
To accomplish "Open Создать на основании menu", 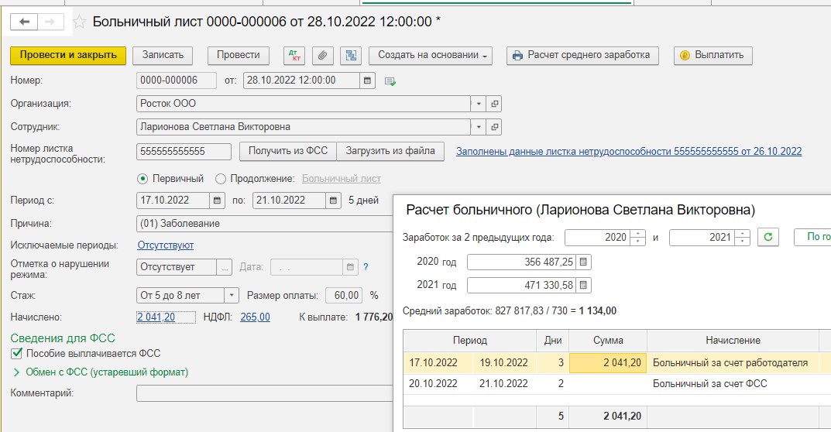I will pos(431,55).
